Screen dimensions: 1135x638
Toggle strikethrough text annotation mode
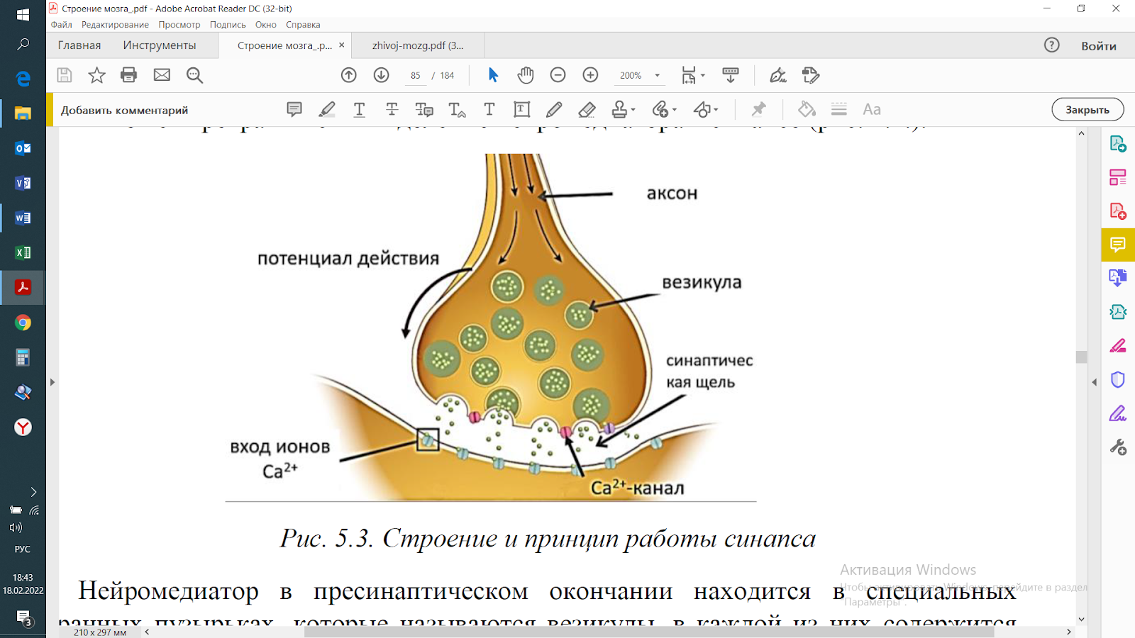[392, 109]
